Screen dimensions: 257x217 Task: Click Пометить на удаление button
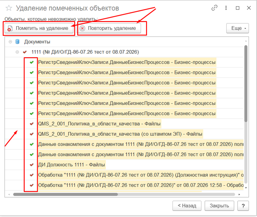pos(39,28)
